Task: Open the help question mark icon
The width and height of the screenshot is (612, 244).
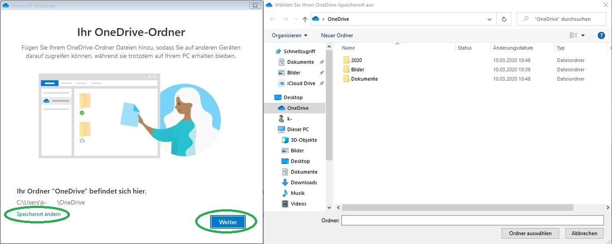Action: 601,36
